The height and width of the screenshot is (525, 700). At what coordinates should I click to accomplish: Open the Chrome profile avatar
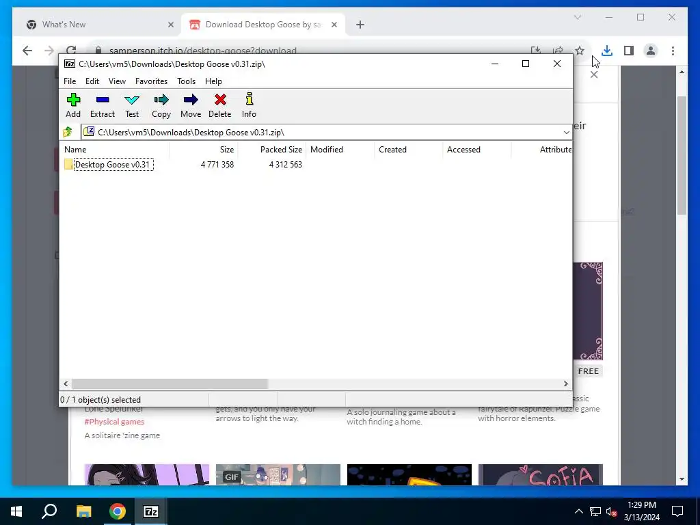pos(651,51)
